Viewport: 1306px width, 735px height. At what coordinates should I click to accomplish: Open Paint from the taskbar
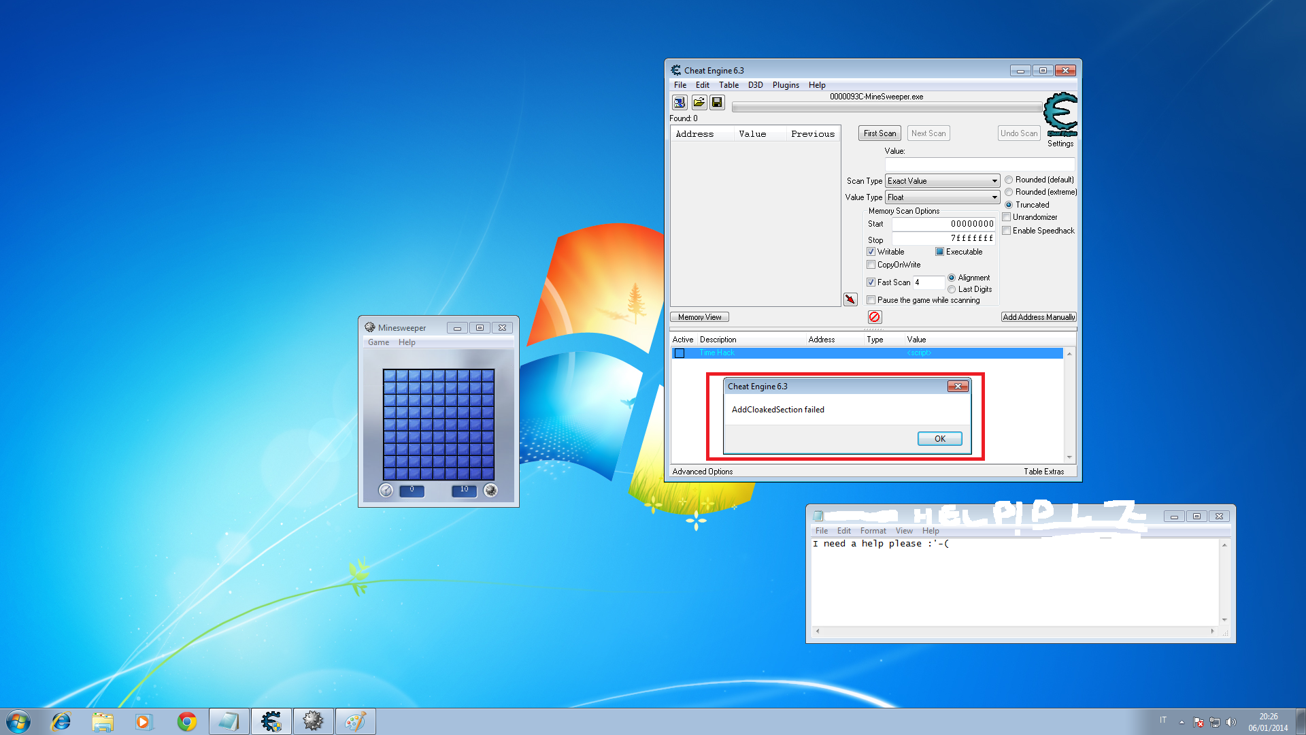(355, 721)
